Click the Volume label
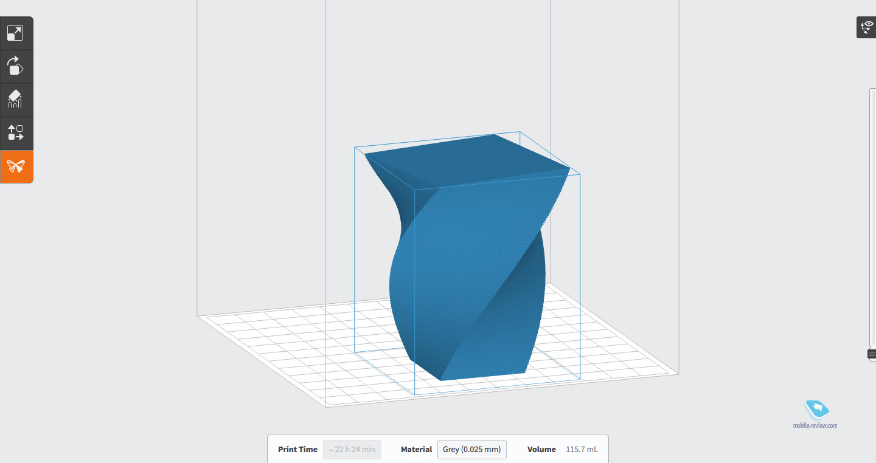876x463 pixels. [x=541, y=450]
